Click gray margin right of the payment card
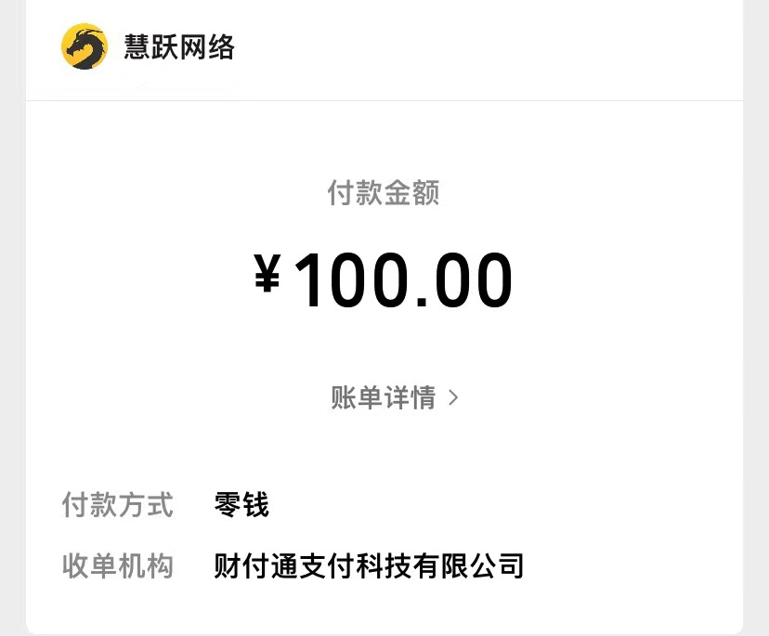 (756, 318)
